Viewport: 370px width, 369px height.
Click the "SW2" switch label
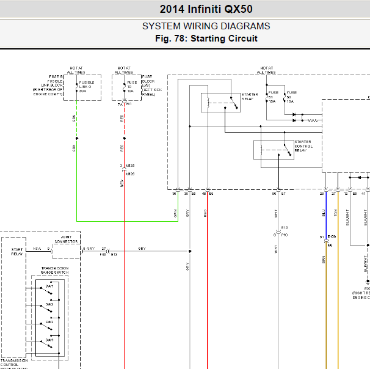pyautogui.click(x=49, y=304)
